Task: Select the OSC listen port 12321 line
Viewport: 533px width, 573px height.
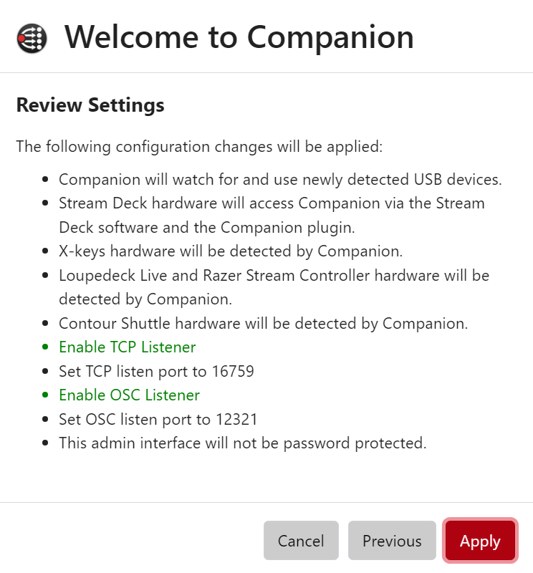Action: coord(158,419)
